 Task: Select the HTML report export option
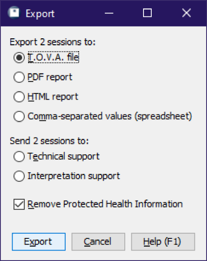[19, 97]
